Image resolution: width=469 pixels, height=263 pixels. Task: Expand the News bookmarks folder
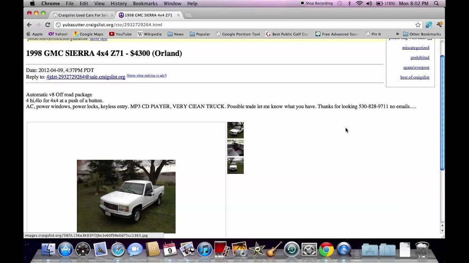point(176,34)
